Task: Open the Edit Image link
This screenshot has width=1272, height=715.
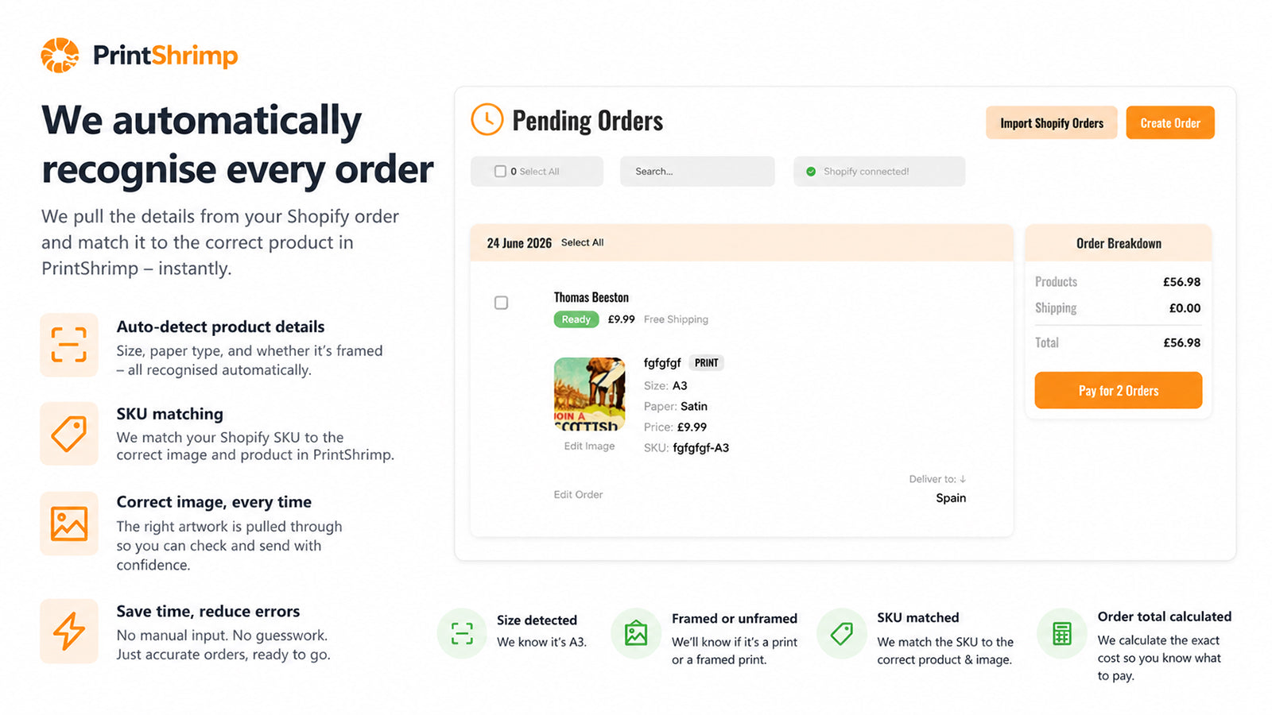Action: (589, 446)
